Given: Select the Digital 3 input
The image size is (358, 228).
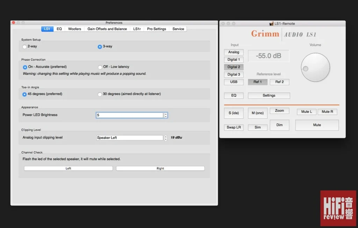Looking at the screenshot, I should tap(234, 74).
